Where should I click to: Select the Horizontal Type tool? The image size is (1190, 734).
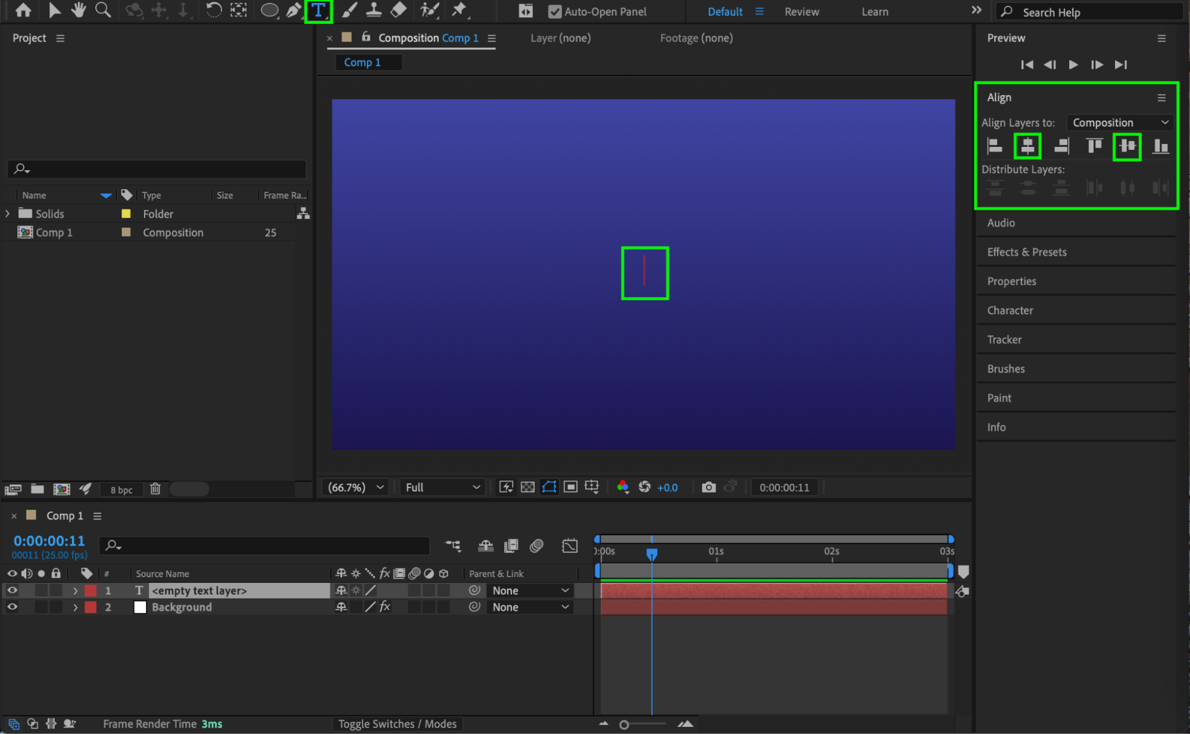(318, 11)
